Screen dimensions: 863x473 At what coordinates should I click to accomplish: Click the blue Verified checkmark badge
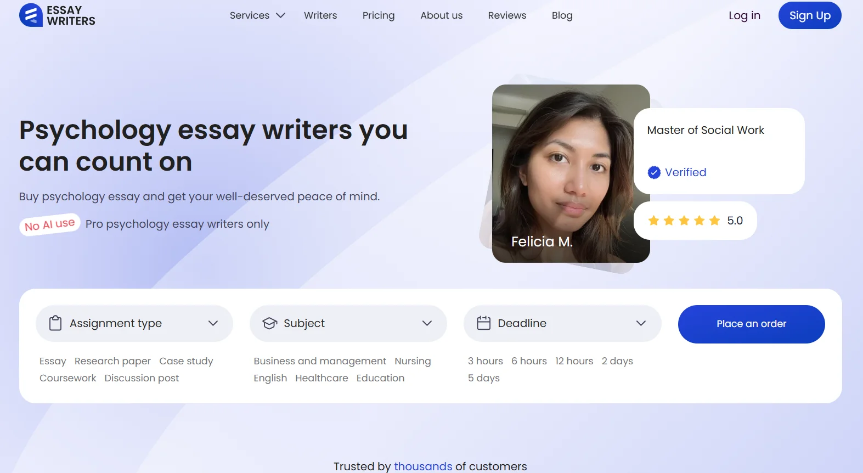tap(654, 172)
